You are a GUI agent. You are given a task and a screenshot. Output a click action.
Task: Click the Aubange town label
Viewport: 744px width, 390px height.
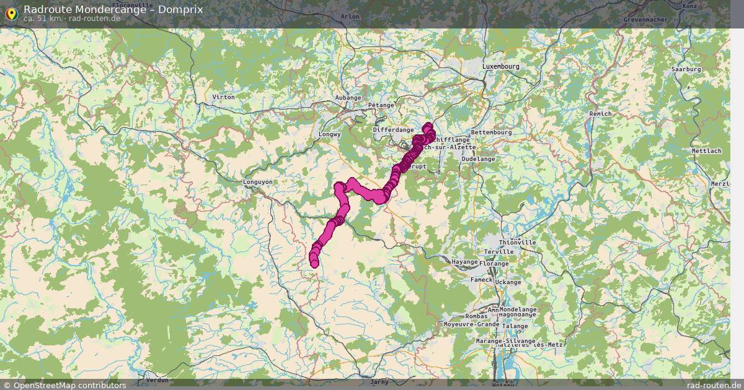[348, 97]
